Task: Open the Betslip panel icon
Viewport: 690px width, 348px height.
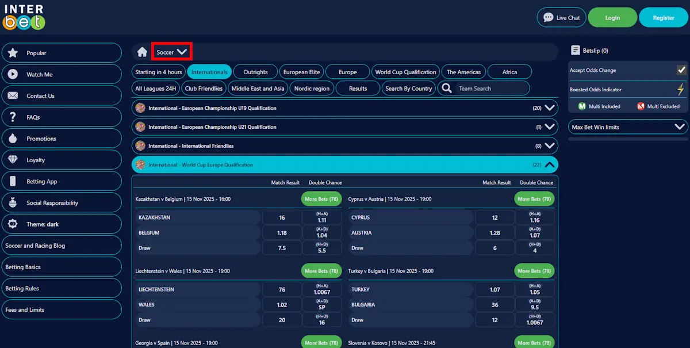Action: (576, 50)
